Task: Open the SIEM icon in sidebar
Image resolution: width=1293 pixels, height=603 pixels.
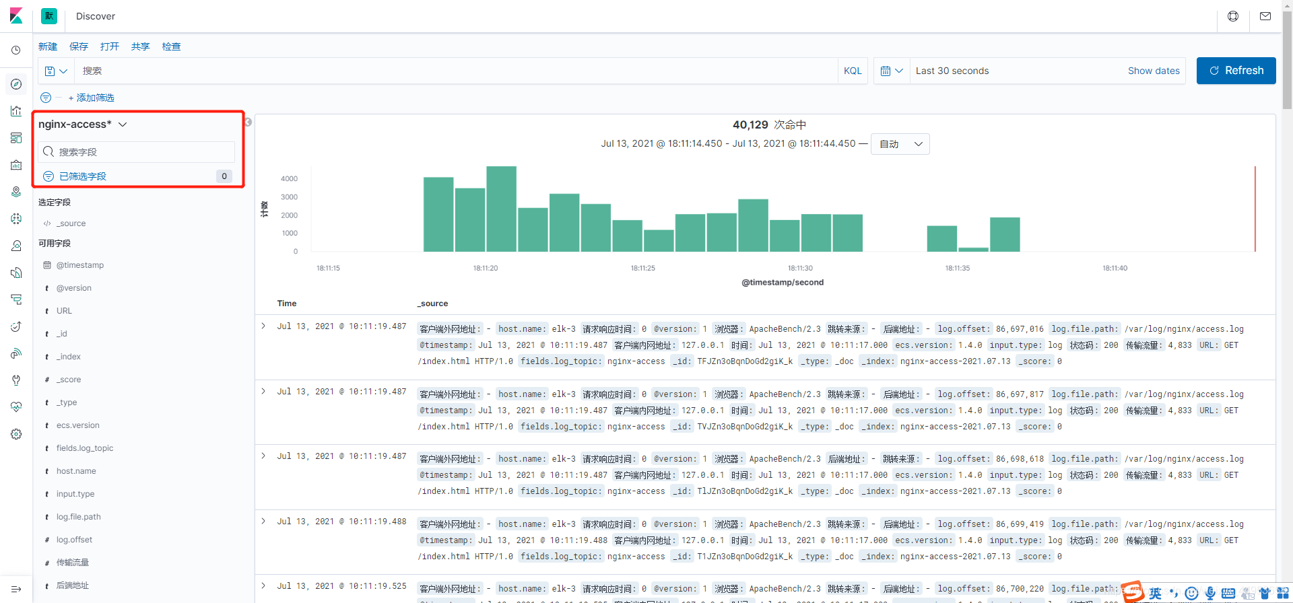Action: 16,353
